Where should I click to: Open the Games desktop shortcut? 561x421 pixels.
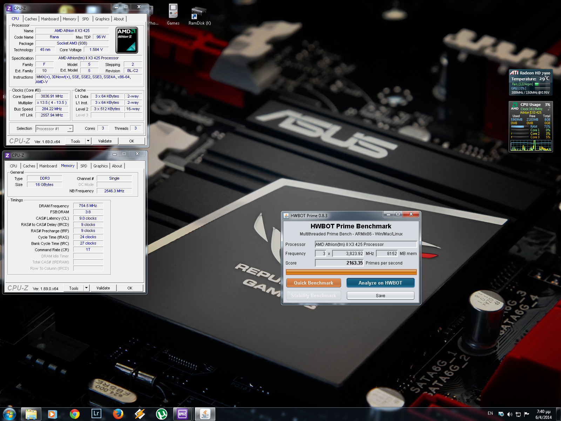(x=173, y=15)
